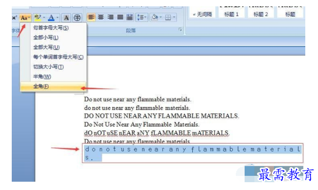
Task: Expand the font color dropdown arrow
Action: point(57,18)
